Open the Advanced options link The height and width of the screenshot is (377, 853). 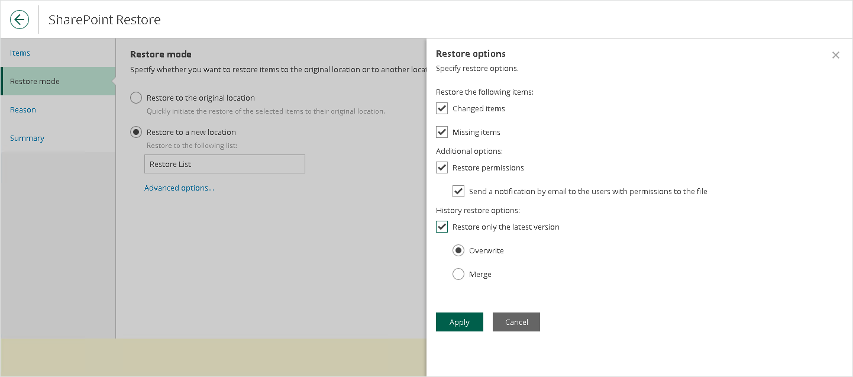[x=179, y=188]
